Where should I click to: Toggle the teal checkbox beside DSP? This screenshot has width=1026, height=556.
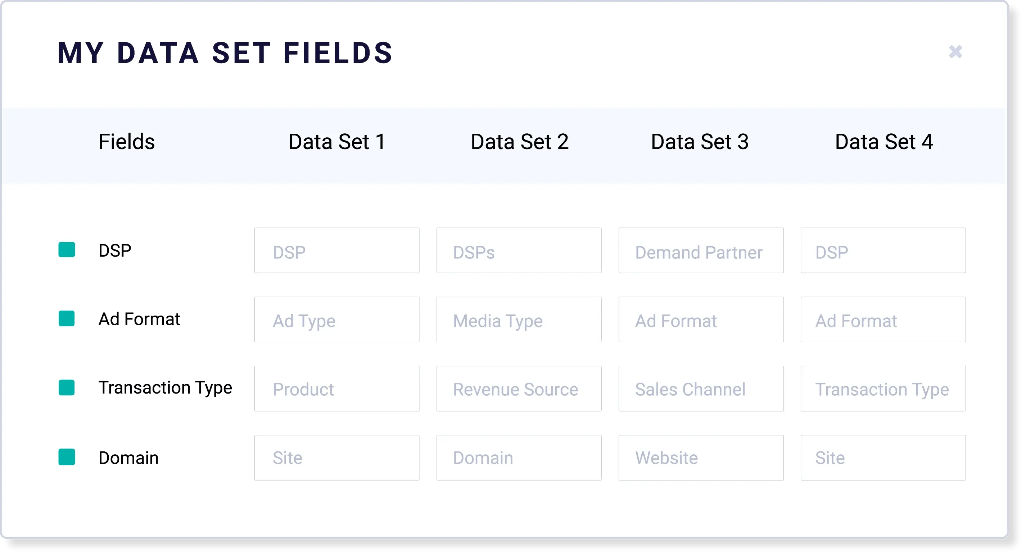coord(67,250)
